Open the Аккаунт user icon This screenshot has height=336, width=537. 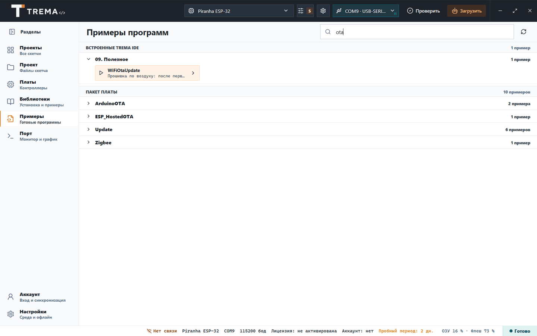pos(10,297)
